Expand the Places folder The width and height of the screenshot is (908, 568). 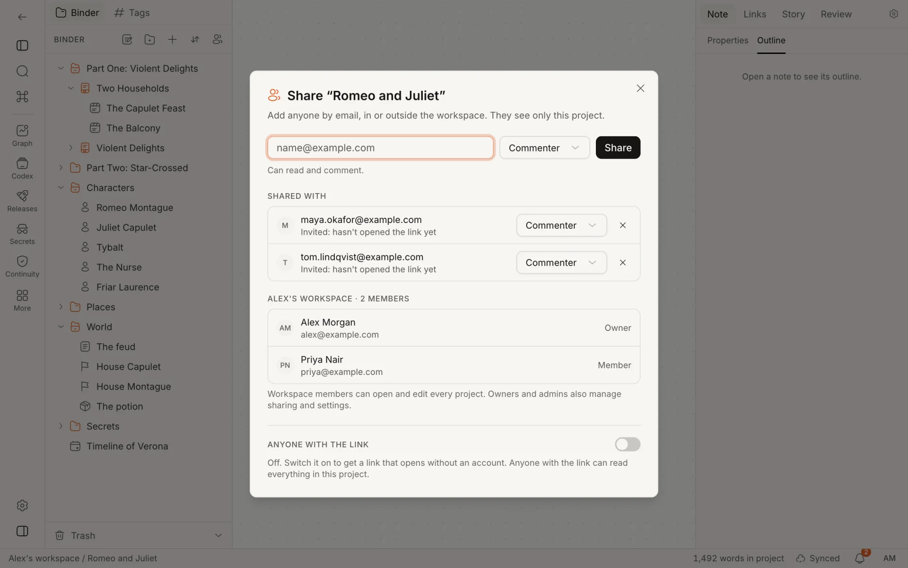pos(61,307)
